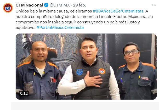Open the CTM Nacional display name
This screenshot has height=110, width=159.
pyautogui.click(x=29, y=5)
